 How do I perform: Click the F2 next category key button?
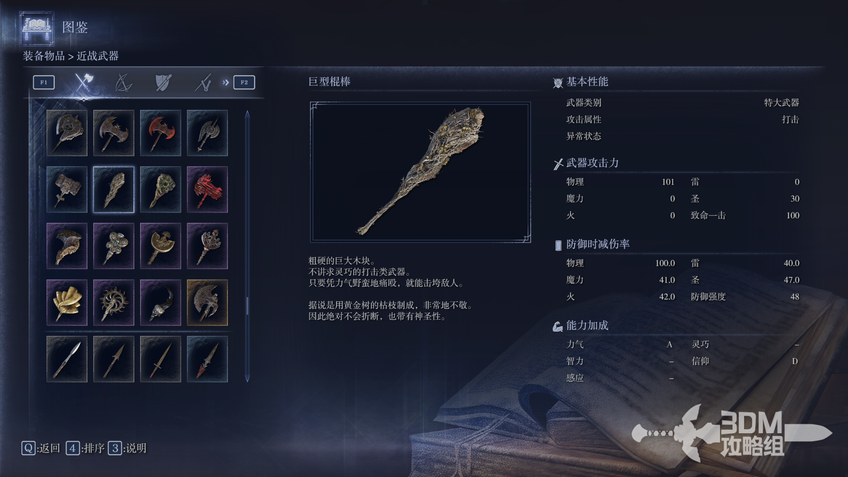point(244,83)
